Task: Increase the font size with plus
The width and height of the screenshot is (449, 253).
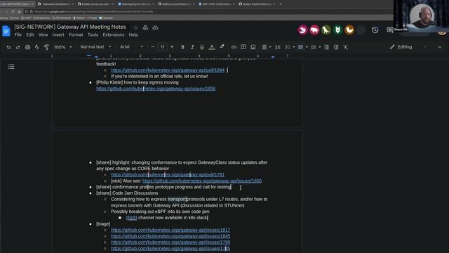Action: click(172, 47)
